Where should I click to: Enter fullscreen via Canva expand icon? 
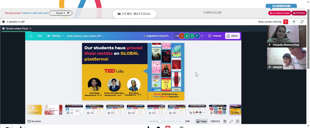(x=231, y=121)
